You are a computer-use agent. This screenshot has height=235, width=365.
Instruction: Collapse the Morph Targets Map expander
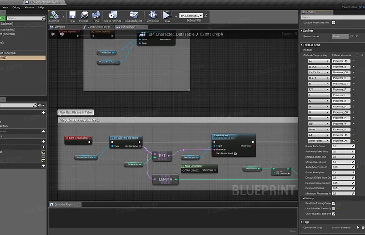[304, 55]
